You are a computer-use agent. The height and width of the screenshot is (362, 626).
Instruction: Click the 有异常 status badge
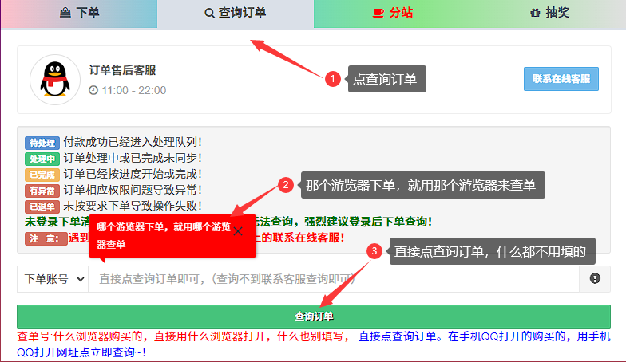coord(42,190)
